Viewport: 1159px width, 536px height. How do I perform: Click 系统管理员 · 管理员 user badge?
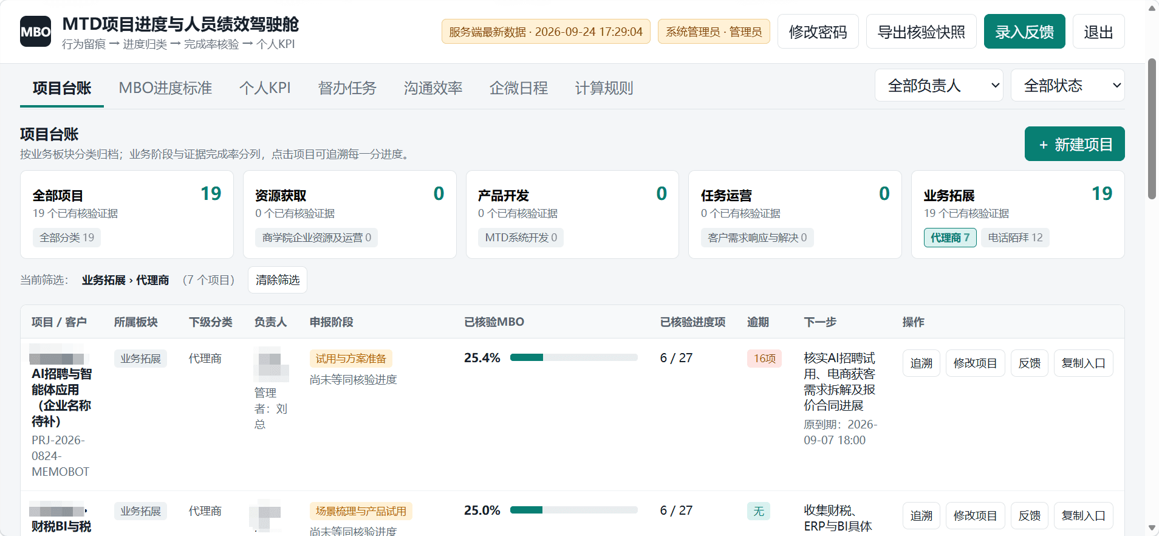(x=714, y=32)
